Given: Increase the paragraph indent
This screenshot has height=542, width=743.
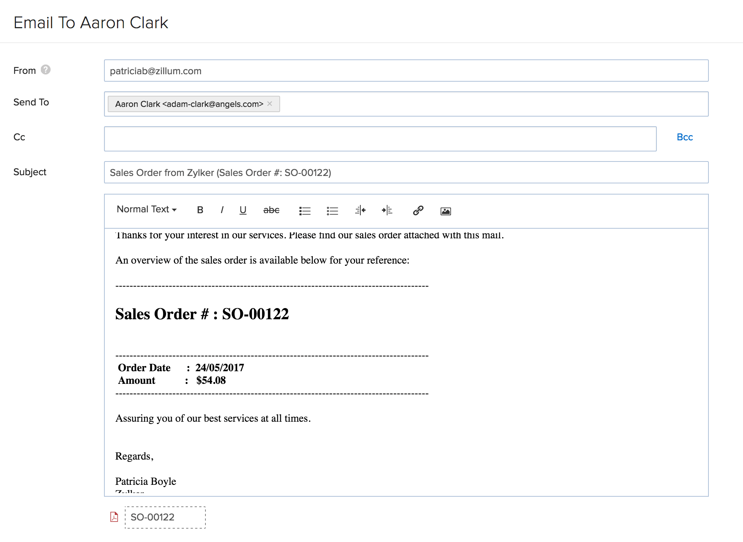Looking at the screenshot, I should [387, 210].
